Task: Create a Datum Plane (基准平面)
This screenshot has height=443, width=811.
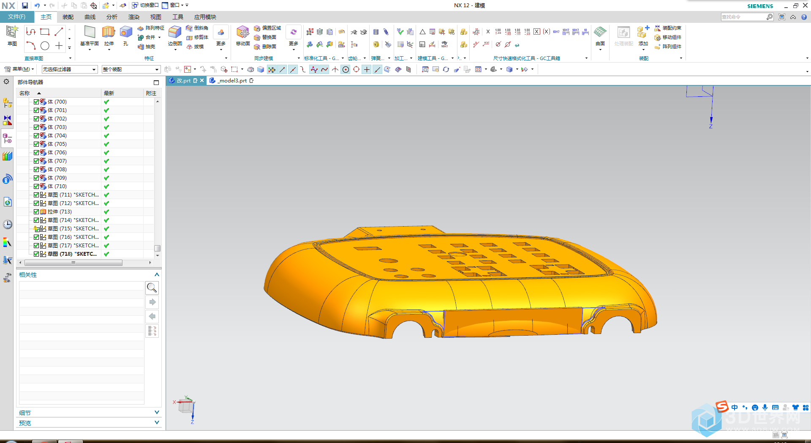Action: (90, 36)
